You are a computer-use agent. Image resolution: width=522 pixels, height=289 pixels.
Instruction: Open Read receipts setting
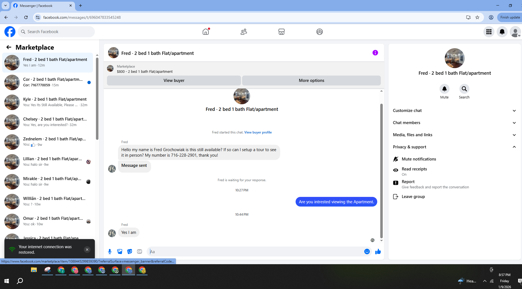tap(455, 172)
